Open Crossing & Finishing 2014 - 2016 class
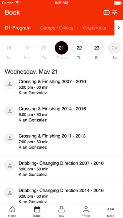123x218 pixels. tap(61, 115)
